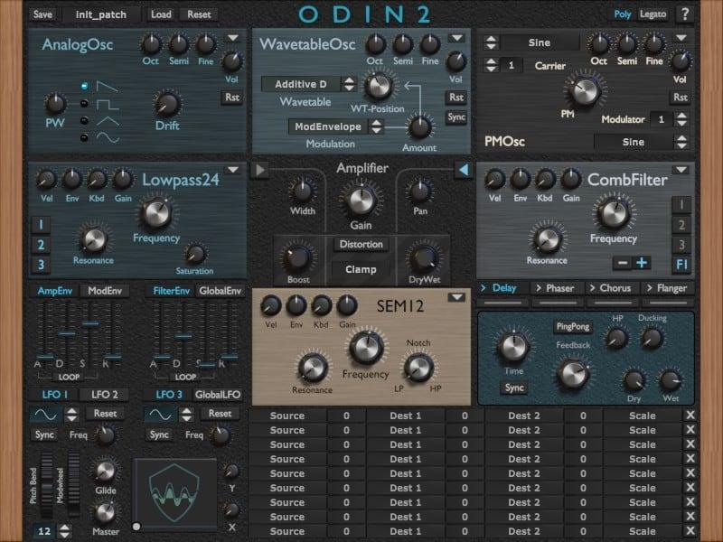
Task: Click the Save patch button
Action: pyautogui.click(x=42, y=14)
